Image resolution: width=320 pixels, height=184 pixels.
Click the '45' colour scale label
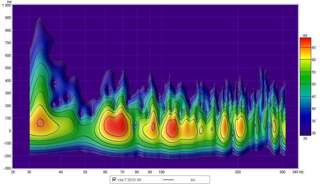pos(314,97)
